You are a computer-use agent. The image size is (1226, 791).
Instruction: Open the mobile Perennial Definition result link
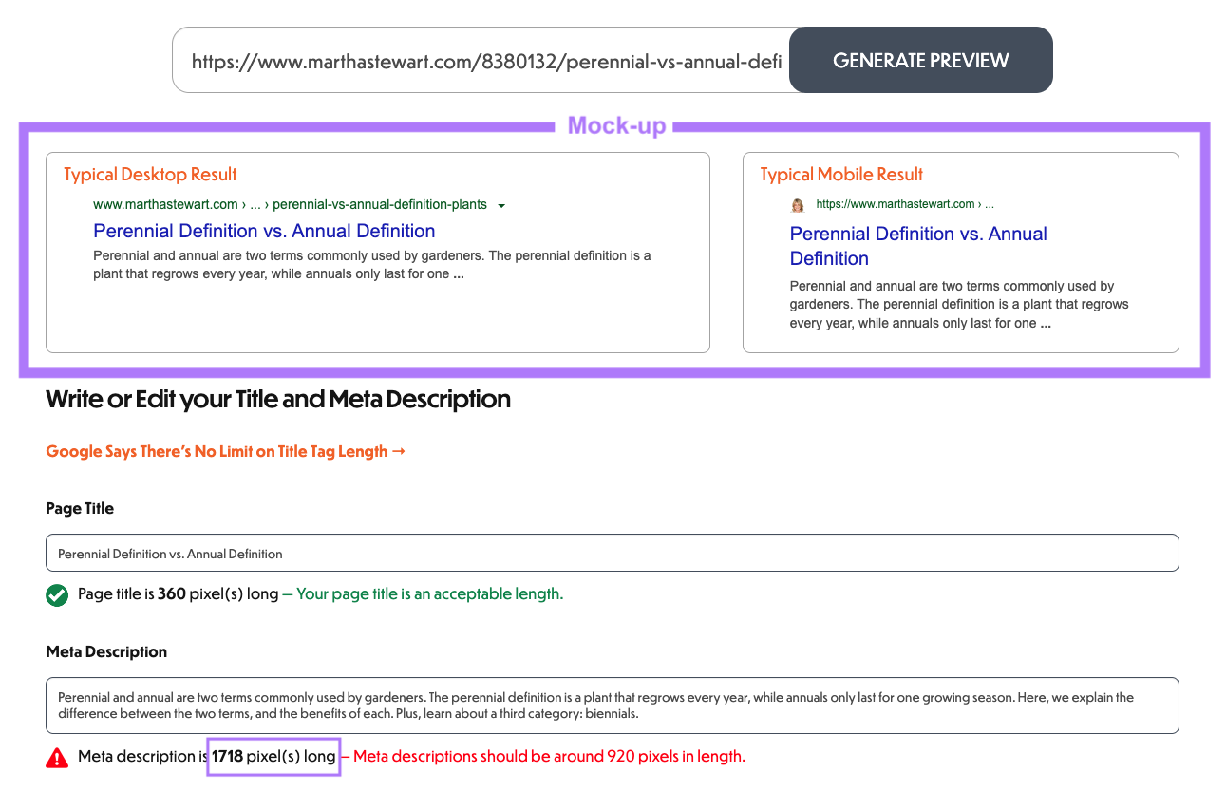tap(918, 245)
